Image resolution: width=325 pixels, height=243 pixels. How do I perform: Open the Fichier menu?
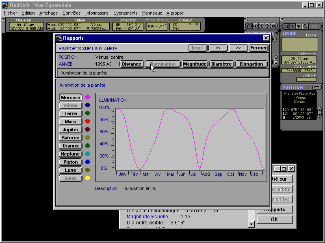11,13
